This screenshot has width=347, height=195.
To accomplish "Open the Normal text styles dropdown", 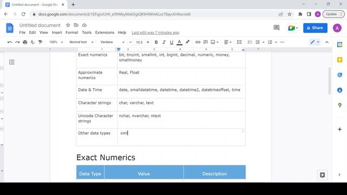I will [81, 42].
